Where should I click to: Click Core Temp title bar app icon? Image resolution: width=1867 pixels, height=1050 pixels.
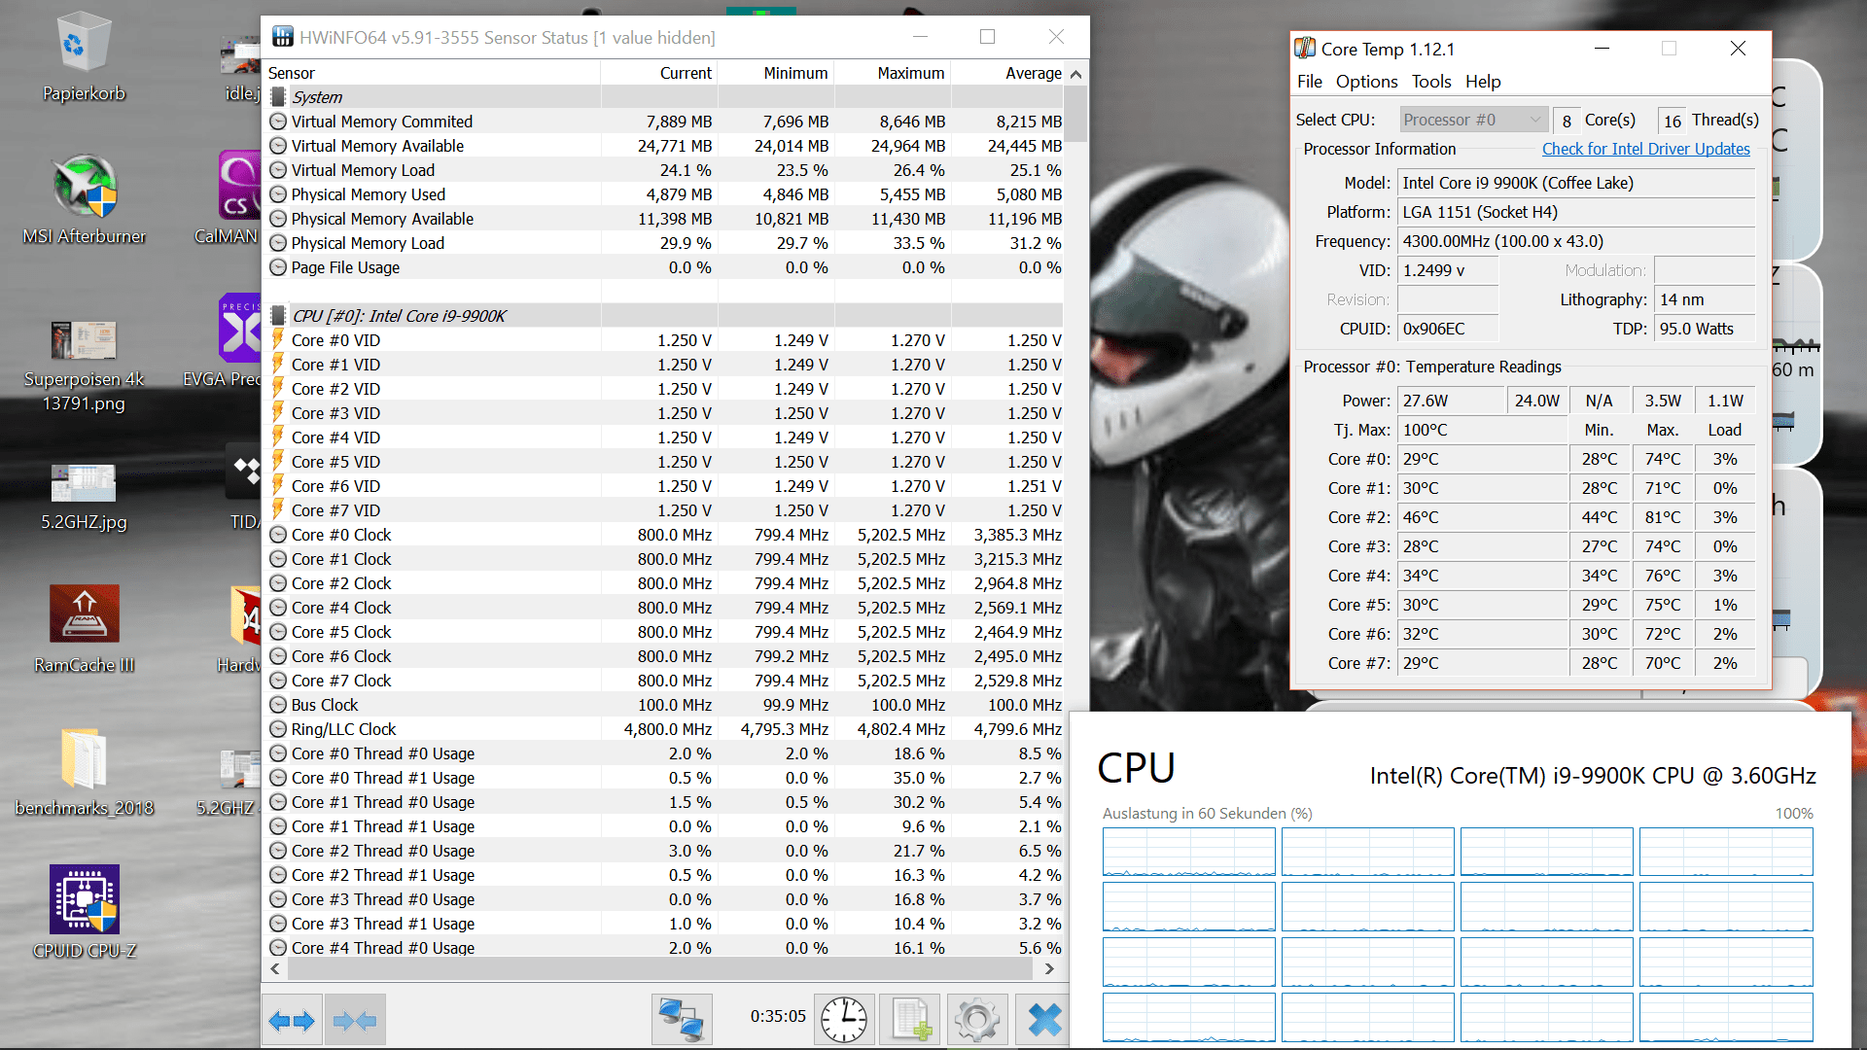(1305, 48)
